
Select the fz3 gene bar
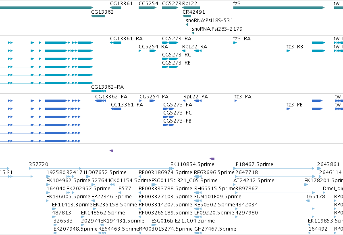click(279, 8)
